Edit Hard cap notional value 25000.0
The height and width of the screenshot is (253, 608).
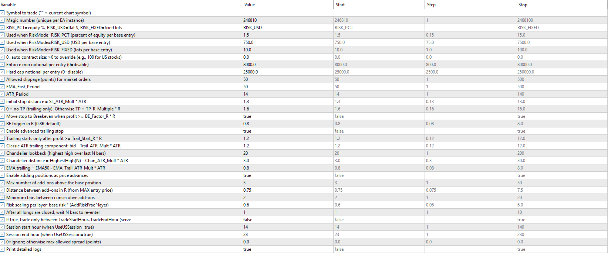pos(287,72)
